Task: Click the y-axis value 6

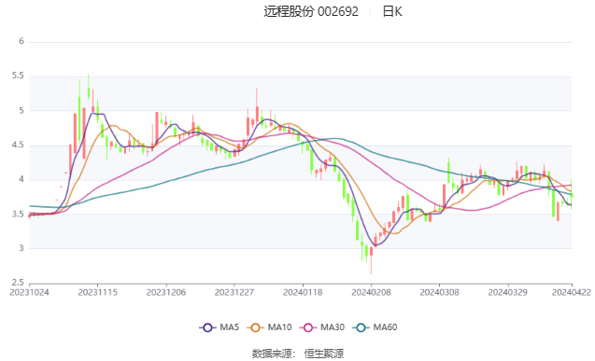Action: click(21, 41)
